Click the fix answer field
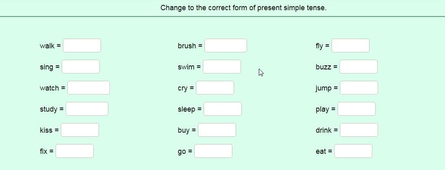The image size is (445, 170). click(75, 151)
